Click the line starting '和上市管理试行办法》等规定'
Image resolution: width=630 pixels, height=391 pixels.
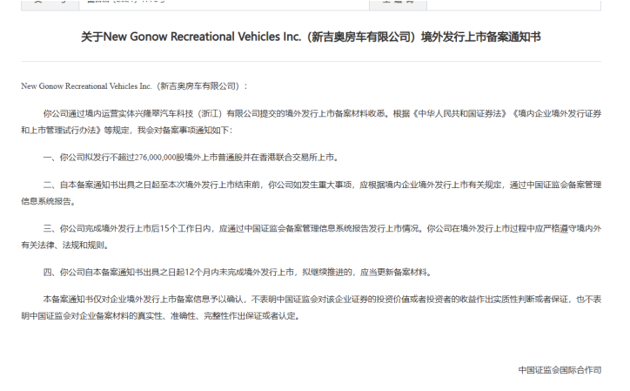coord(127,131)
